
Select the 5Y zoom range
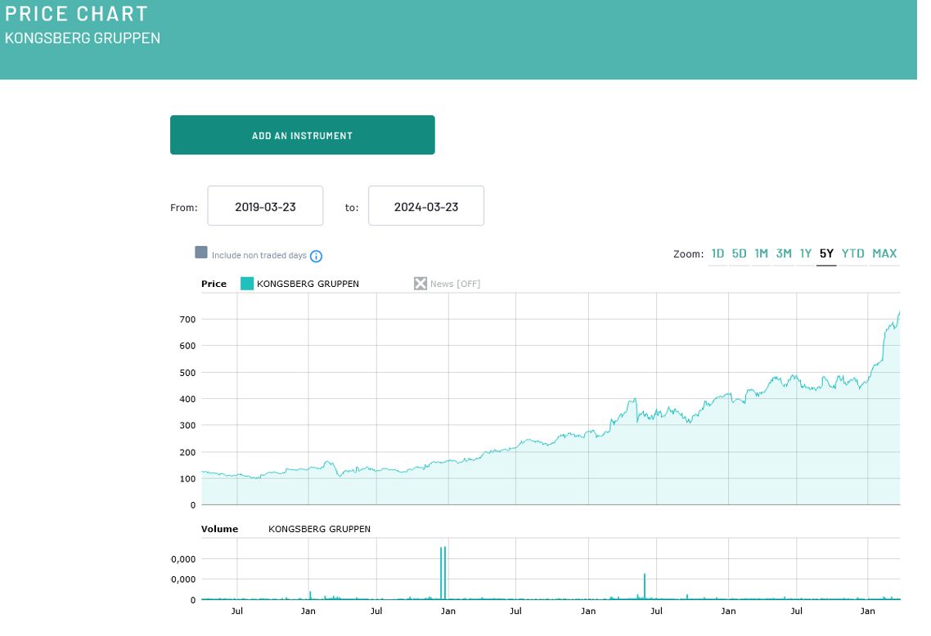(826, 253)
